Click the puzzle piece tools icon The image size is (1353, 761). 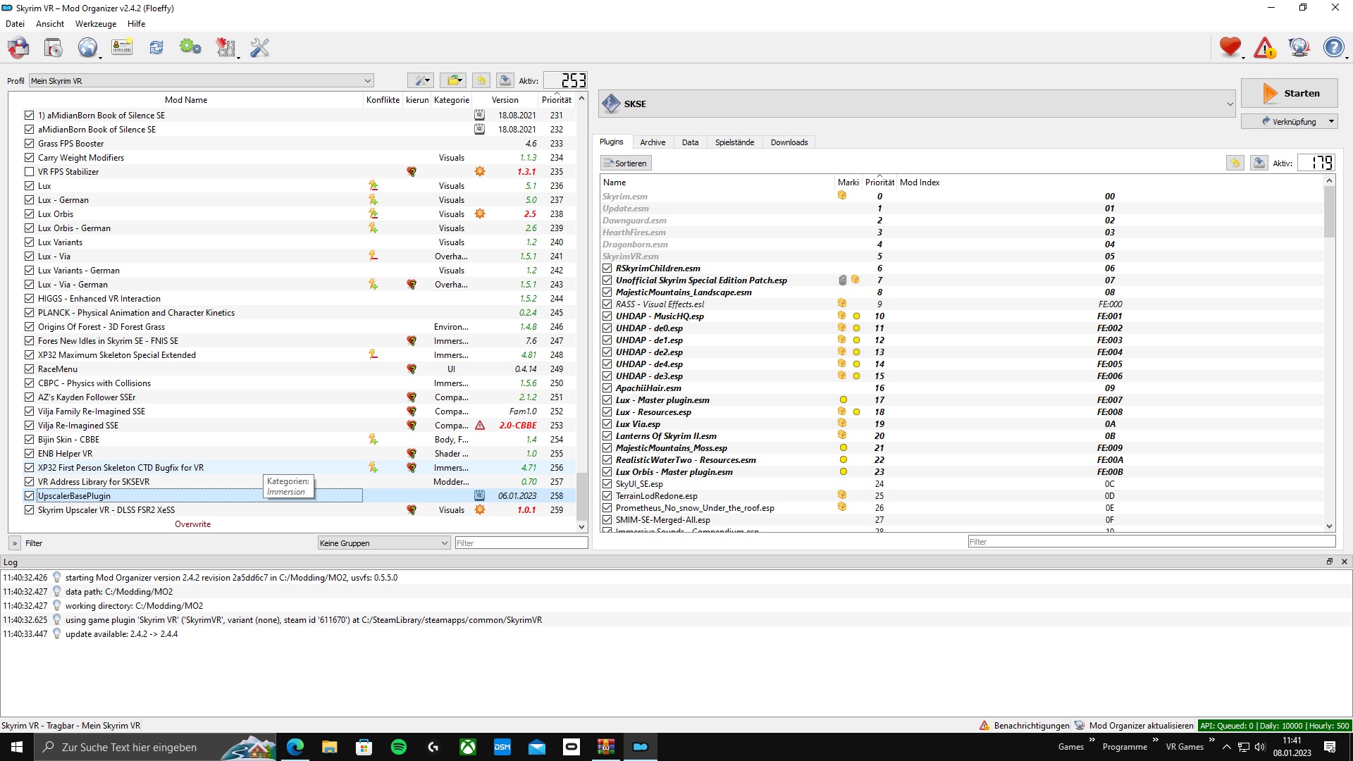tap(225, 48)
